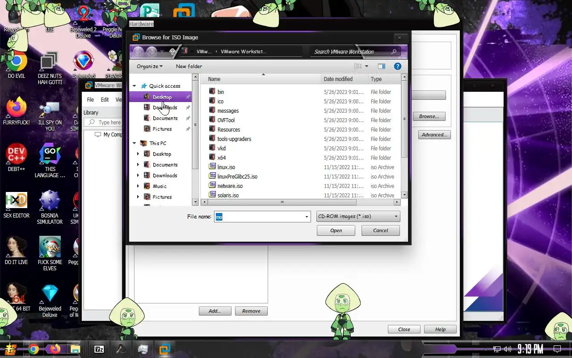This screenshot has height=358, width=572.
Task: Sort by Date modified column header
Action: tap(345, 79)
